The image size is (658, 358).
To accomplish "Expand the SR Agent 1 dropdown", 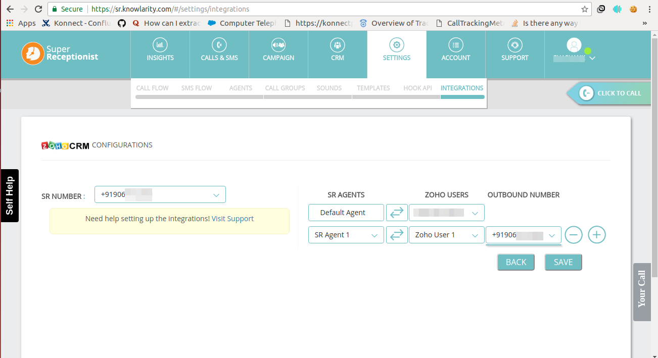I will point(346,235).
